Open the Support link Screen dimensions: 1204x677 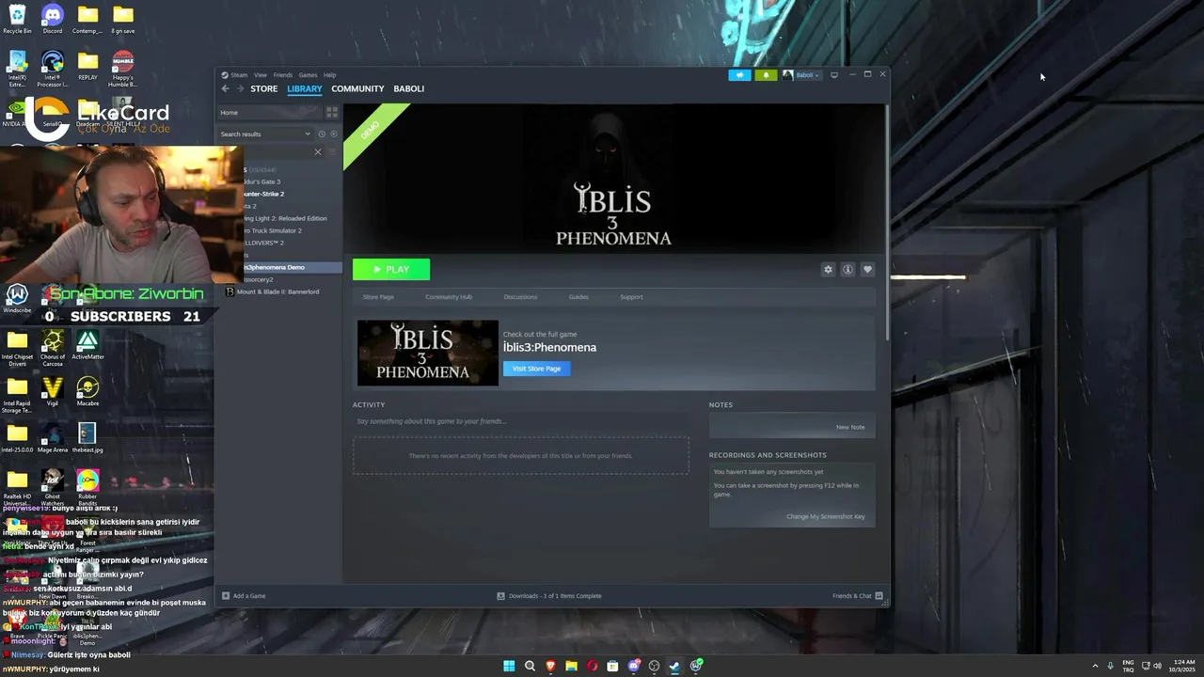[631, 297]
